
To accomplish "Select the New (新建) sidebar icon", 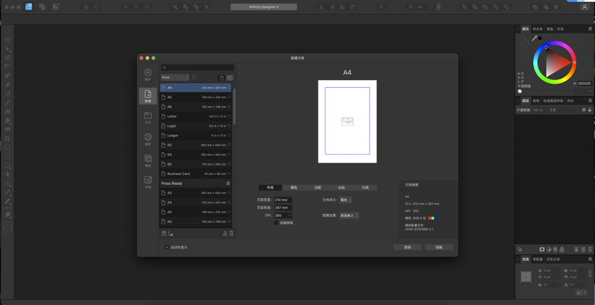I will click(x=148, y=96).
